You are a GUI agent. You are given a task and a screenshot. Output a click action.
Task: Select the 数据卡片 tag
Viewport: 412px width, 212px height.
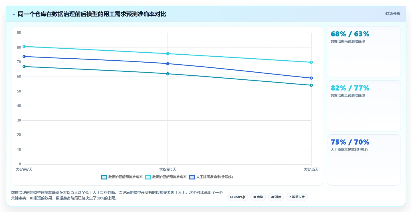click(x=297, y=197)
